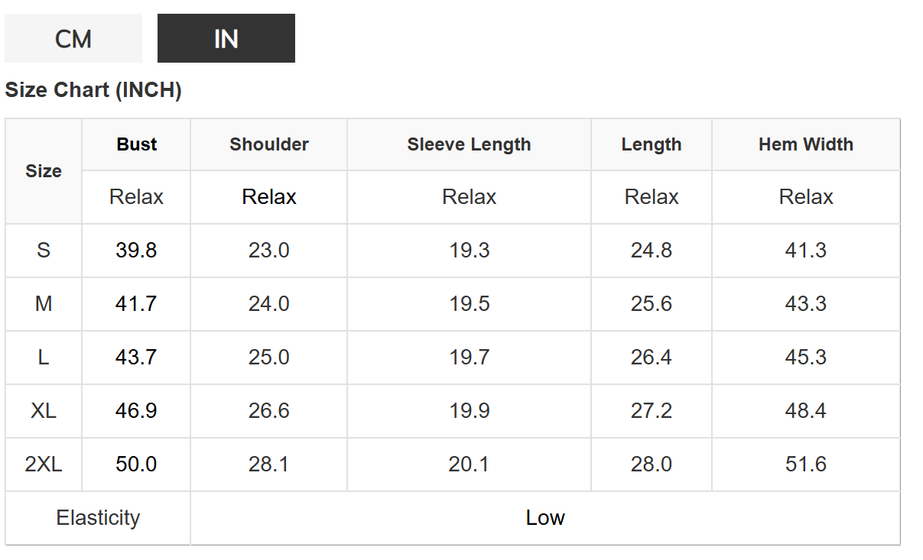Select the XL size row label
The width and height of the screenshot is (923, 560).
(x=44, y=411)
